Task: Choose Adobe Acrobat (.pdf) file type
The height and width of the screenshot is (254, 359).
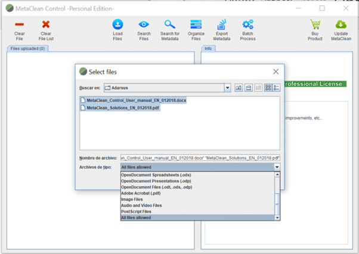Action: 141,193
